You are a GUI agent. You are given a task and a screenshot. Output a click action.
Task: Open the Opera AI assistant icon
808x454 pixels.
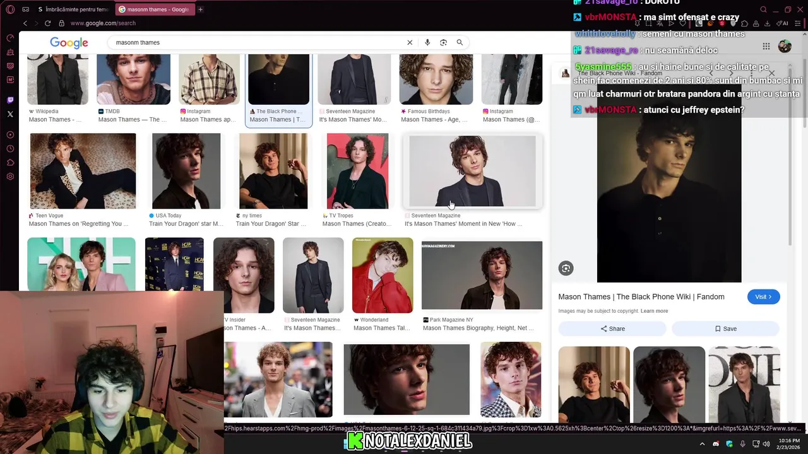point(783,23)
